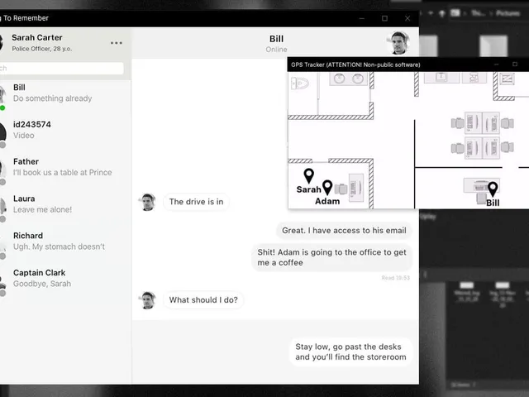The image size is (529, 397).
Task: Select Laura's conversation "Leave me alone!"
Action: coord(65,204)
